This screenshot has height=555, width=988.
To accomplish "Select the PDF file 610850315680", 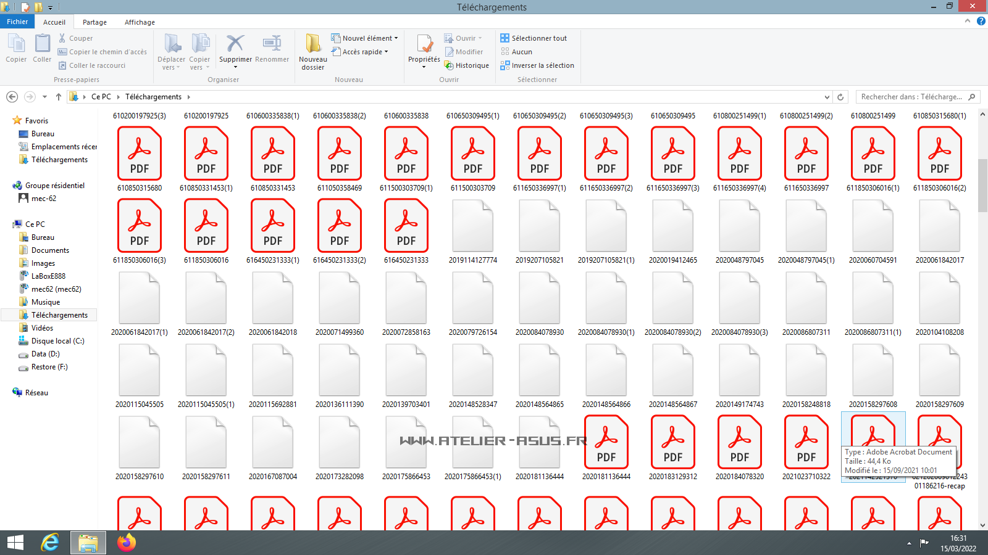I will 140,154.
